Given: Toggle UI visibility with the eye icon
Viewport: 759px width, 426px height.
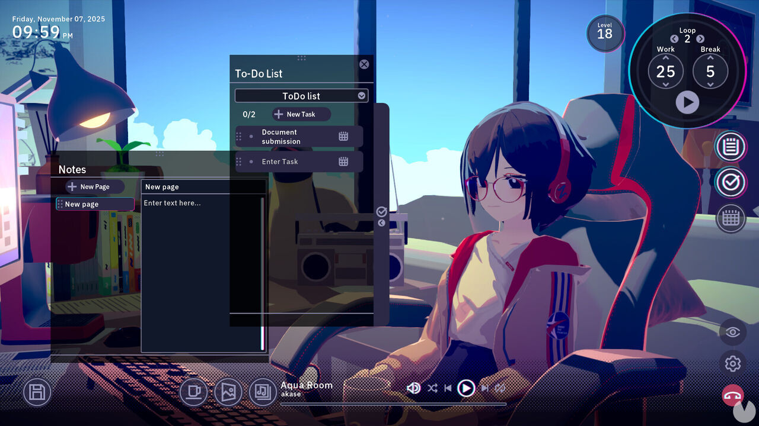Looking at the screenshot, I should coord(732,332).
